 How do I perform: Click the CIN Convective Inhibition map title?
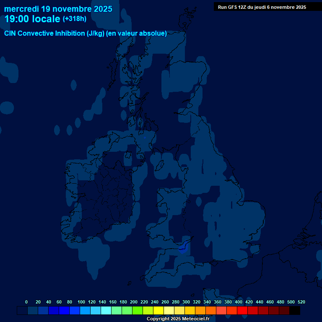point(86,33)
